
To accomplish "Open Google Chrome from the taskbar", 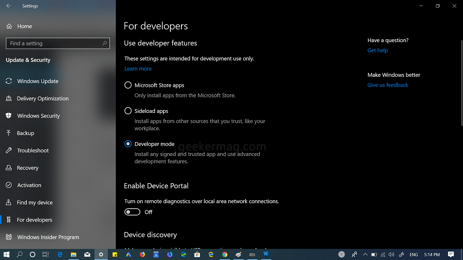I will (225, 254).
